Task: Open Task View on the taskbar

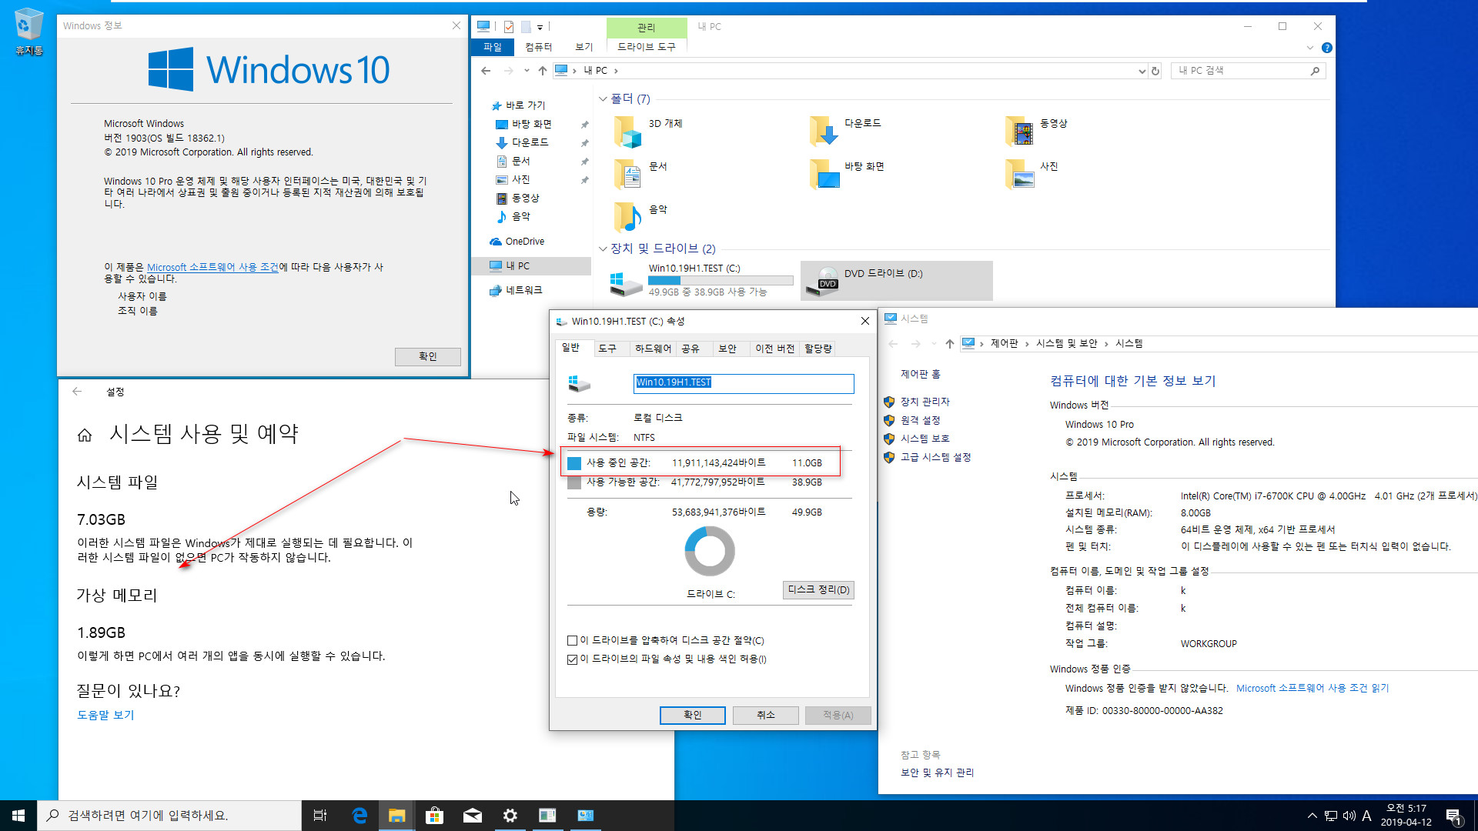Action: point(320,816)
